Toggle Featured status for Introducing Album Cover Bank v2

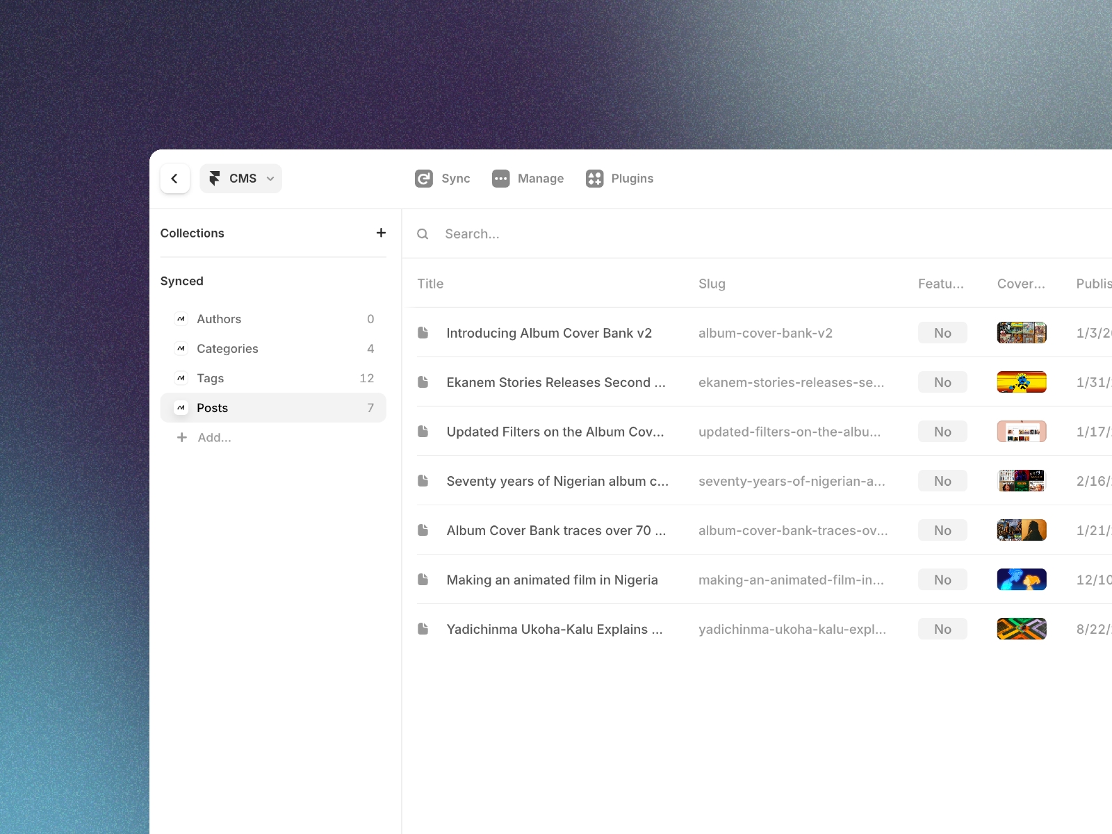pos(942,332)
